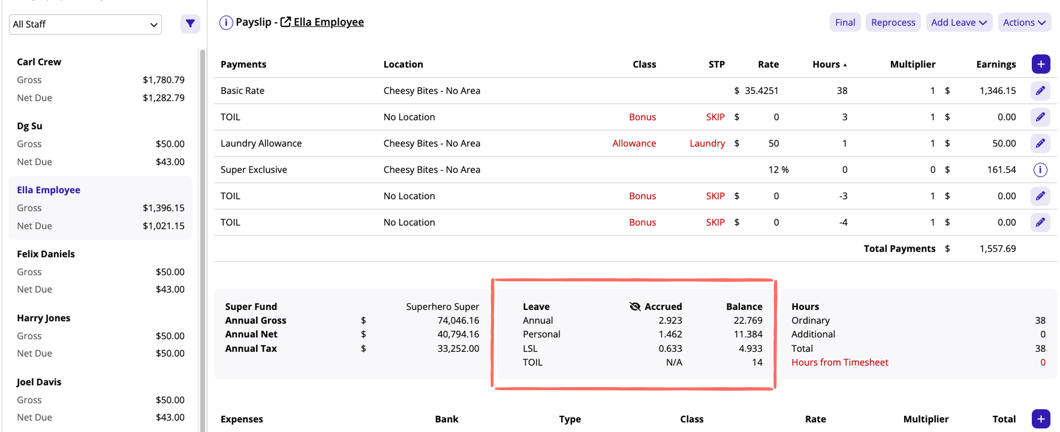Edit the TOIL row with 3 hours
This screenshot has width=1060, height=432.
point(1040,117)
